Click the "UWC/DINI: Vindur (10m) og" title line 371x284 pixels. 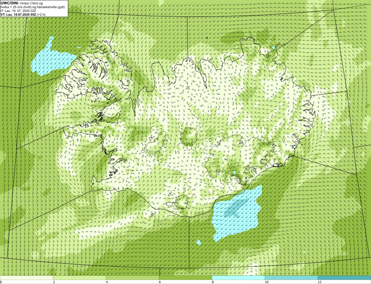click(x=22, y=3)
